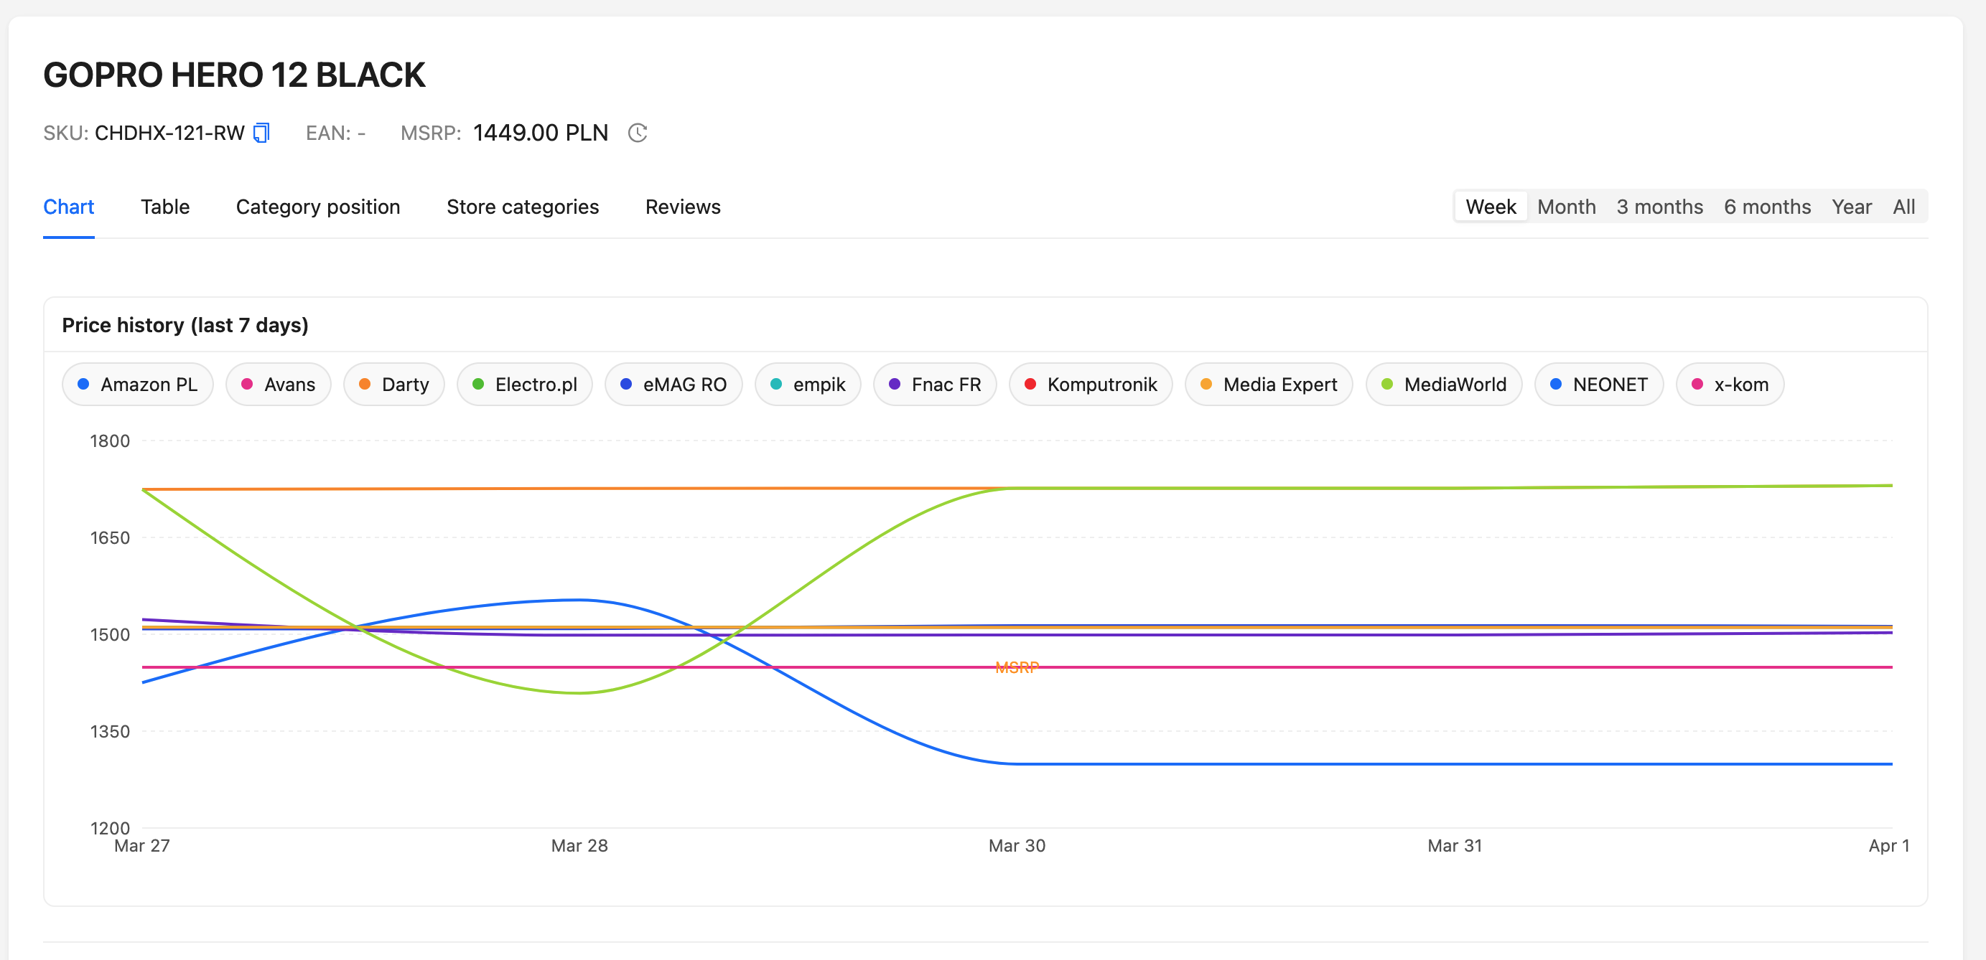
Task: Hide Media Expert price line
Action: coord(1268,385)
